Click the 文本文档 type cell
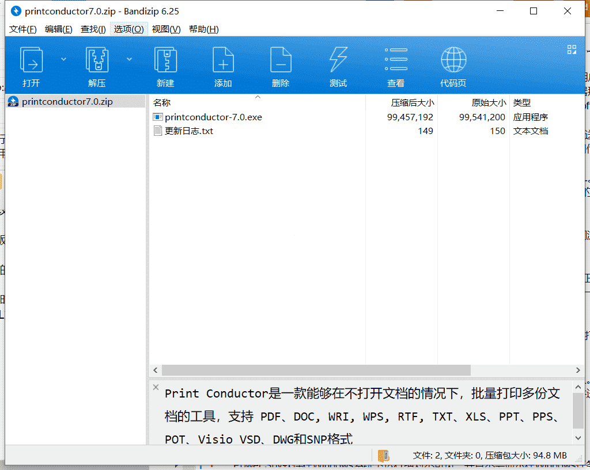Image resolution: width=590 pixels, height=470 pixels. click(531, 131)
